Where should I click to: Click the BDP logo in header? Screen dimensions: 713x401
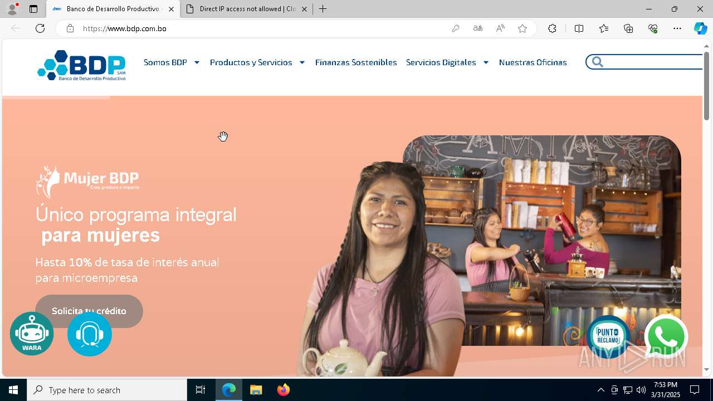click(81, 65)
